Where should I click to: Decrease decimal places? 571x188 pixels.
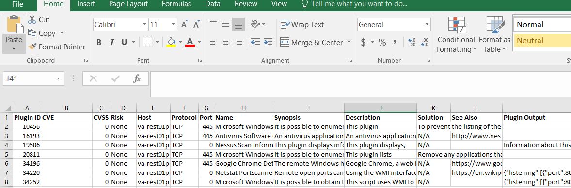coord(424,42)
